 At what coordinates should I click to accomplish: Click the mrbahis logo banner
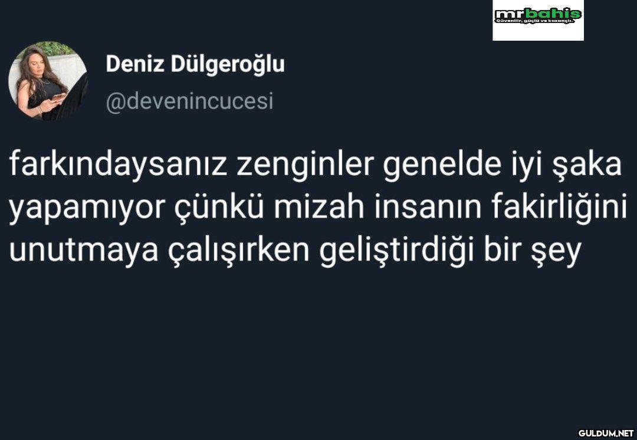538,20
